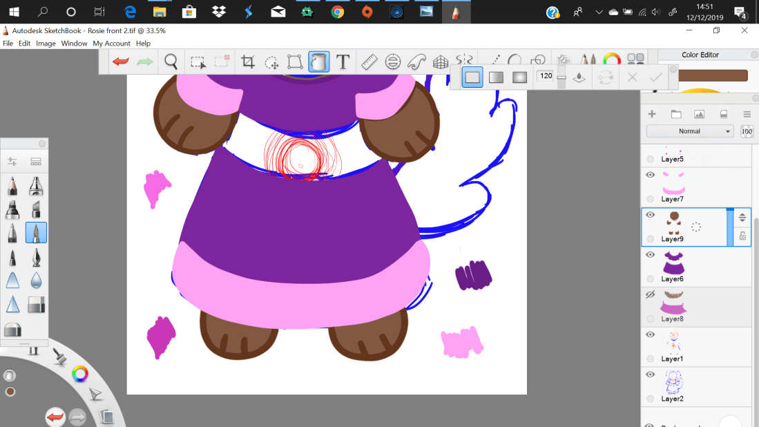Activate the Zoom magnifier tool
Viewport: 759px width, 427px height.
[x=171, y=62]
